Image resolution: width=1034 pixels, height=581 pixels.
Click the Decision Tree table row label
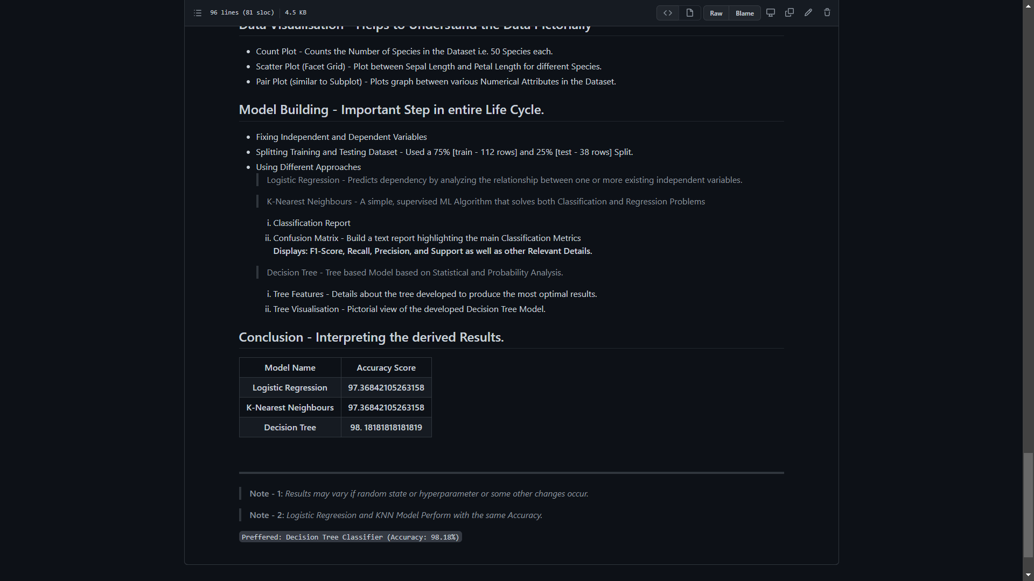coord(290,428)
